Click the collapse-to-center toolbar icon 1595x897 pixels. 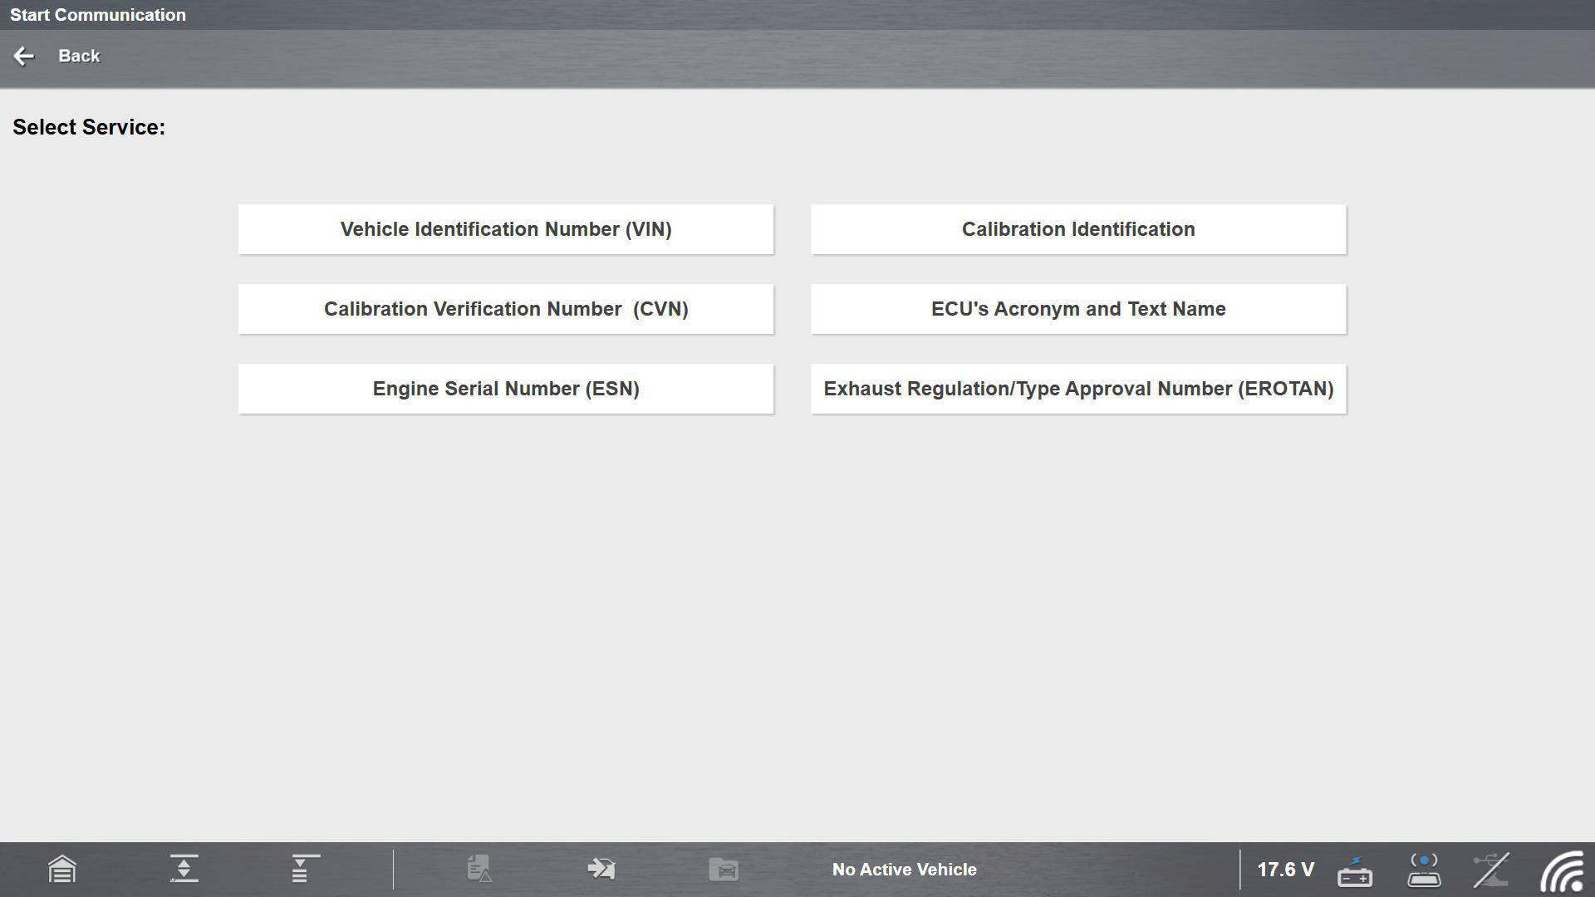pyautogui.click(x=184, y=869)
